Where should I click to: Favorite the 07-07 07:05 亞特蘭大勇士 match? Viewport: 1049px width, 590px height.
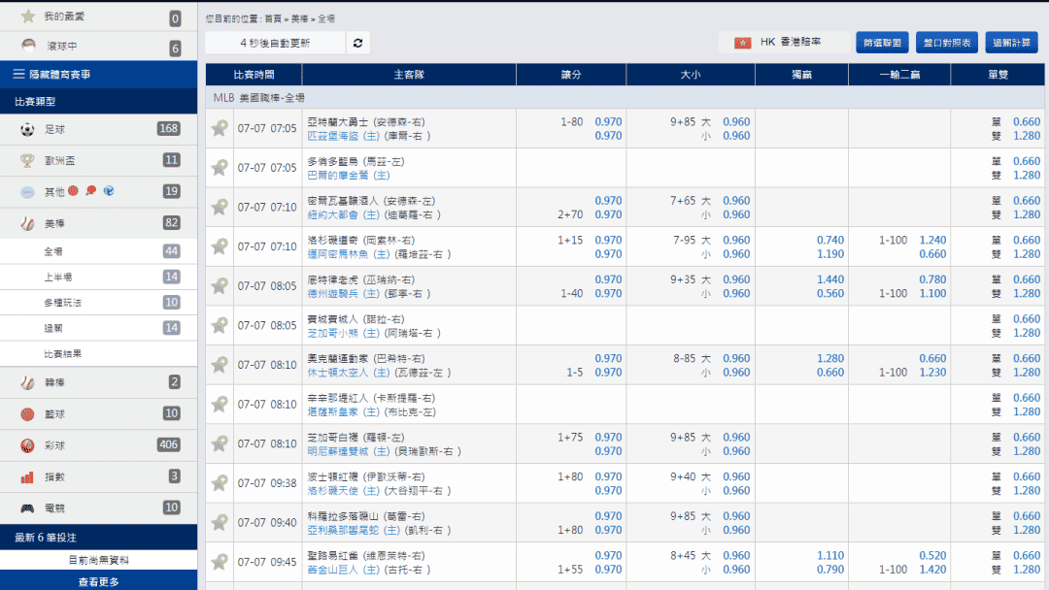220,128
